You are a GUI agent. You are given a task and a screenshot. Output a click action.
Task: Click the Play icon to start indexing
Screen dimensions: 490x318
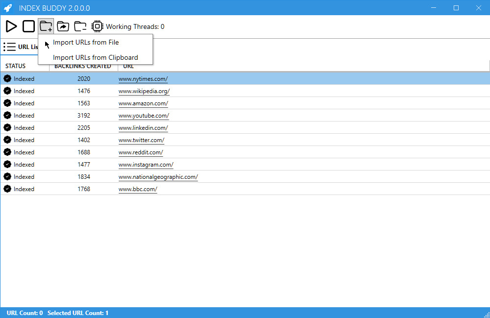[x=11, y=26]
